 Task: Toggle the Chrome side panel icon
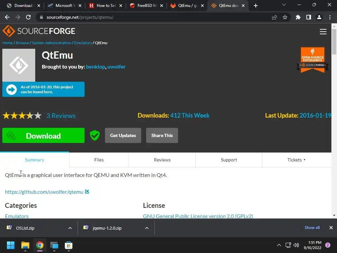click(309, 17)
